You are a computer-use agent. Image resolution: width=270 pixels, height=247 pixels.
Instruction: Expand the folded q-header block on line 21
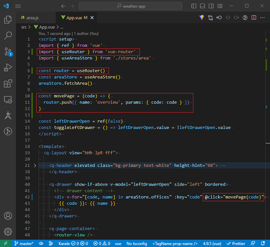click(x=35, y=166)
